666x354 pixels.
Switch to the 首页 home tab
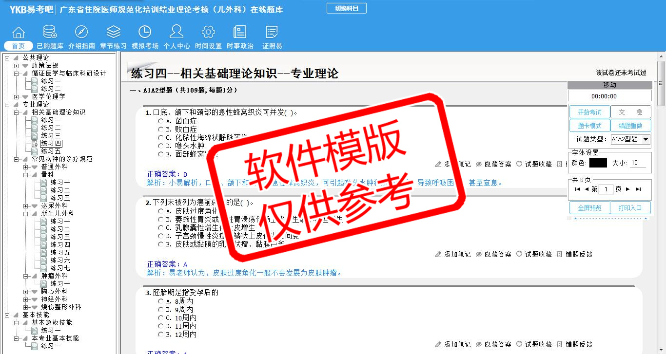pyautogui.click(x=19, y=46)
